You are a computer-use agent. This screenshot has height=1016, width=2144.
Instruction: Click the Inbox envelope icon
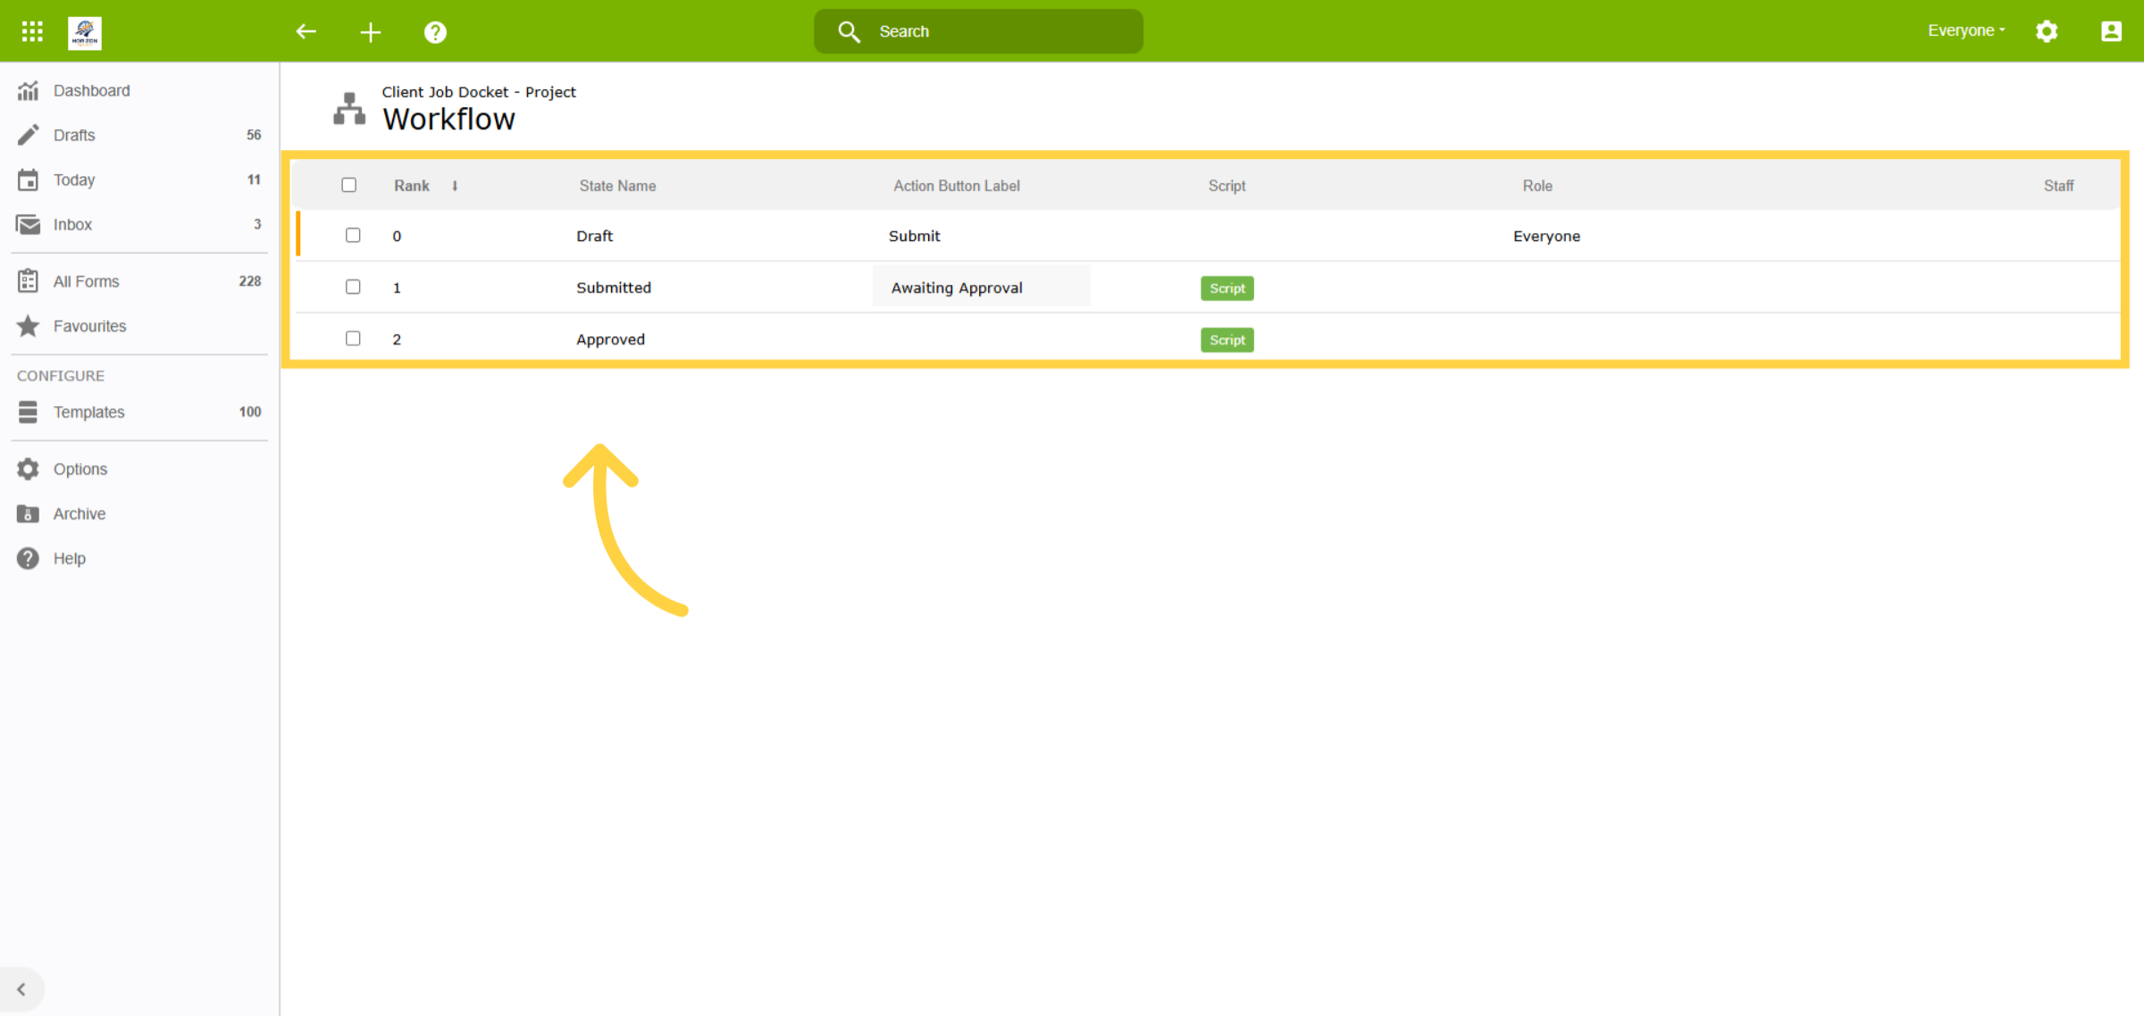29,224
